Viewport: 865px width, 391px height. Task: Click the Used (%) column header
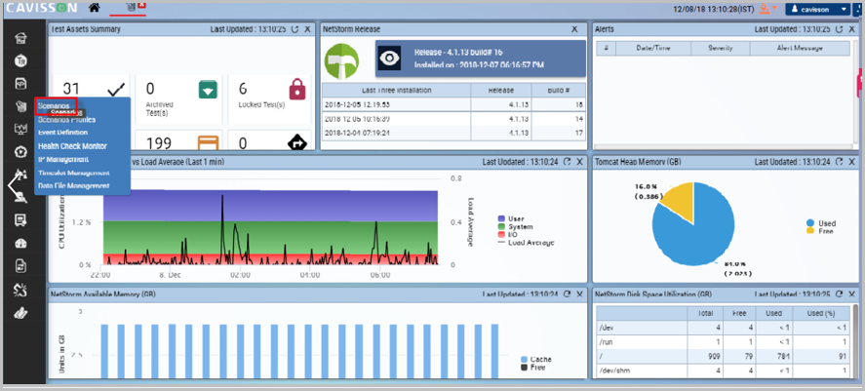pyautogui.click(x=822, y=313)
